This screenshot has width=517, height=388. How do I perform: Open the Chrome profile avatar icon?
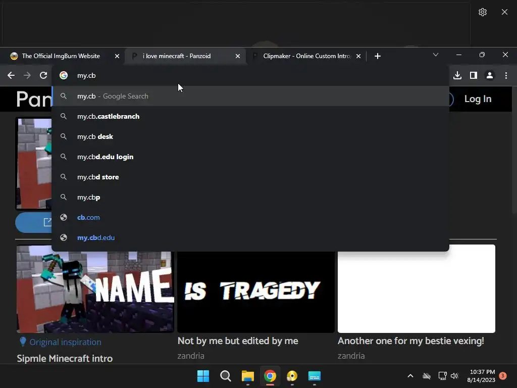click(x=490, y=76)
